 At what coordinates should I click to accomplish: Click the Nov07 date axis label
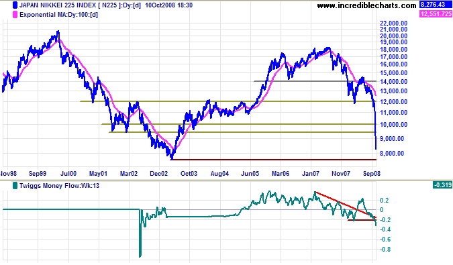341,174
